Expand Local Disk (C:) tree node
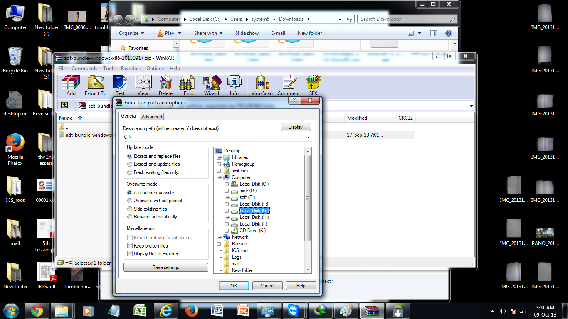This screenshot has width=568, height=319. [x=227, y=184]
